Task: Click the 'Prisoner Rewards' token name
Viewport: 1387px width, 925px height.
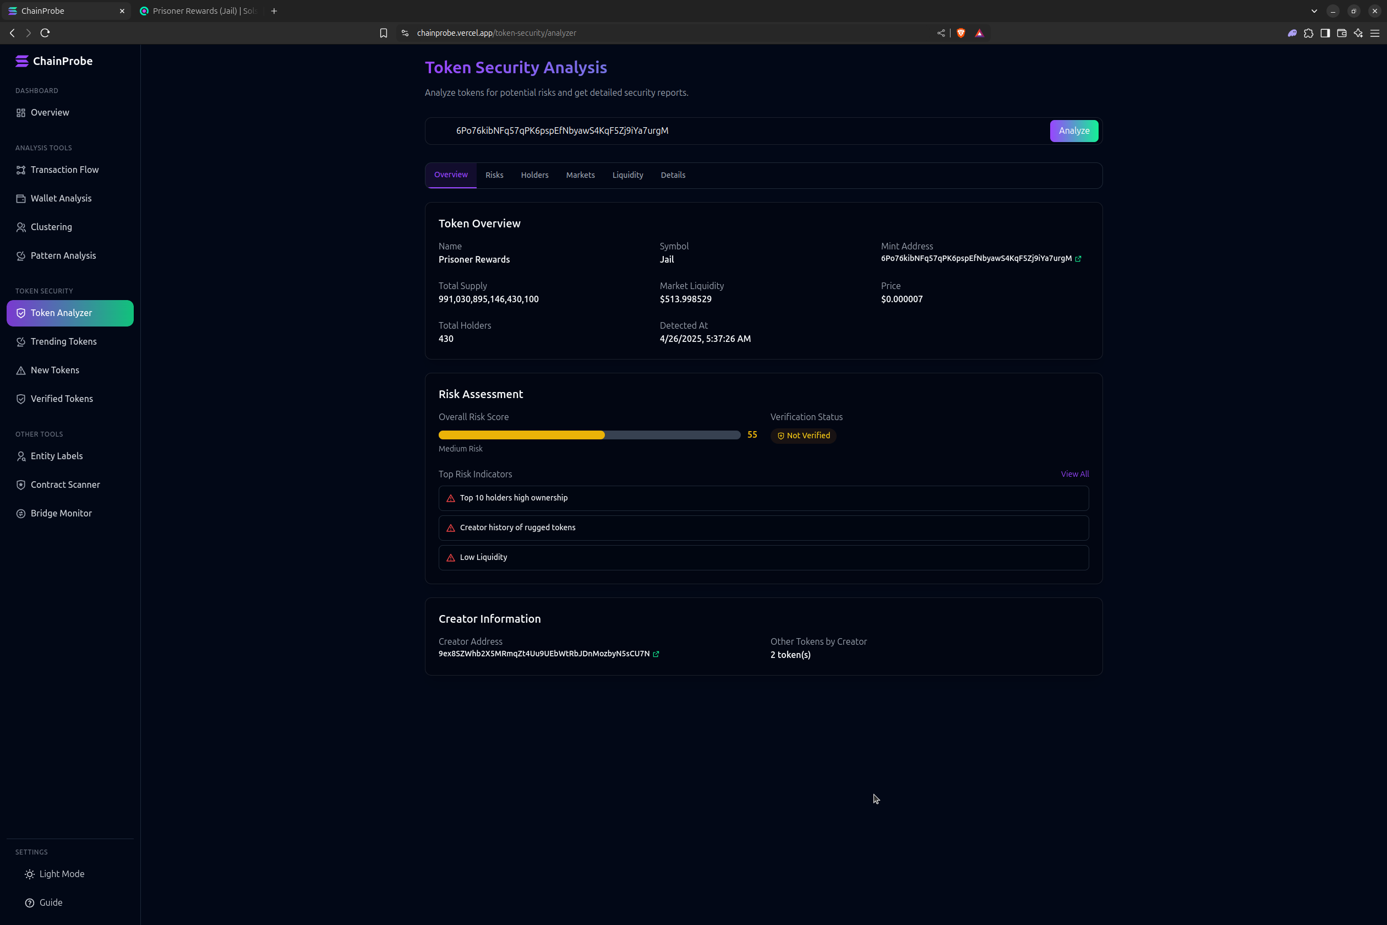Action: click(474, 260)
